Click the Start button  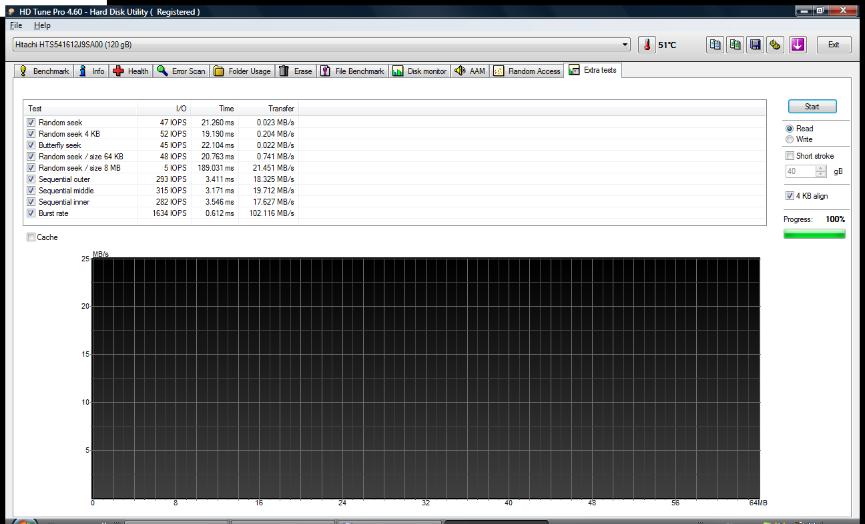click(812, 107)
